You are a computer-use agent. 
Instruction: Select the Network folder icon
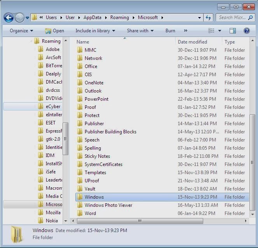pyautogui.click(x=80, y=58)
